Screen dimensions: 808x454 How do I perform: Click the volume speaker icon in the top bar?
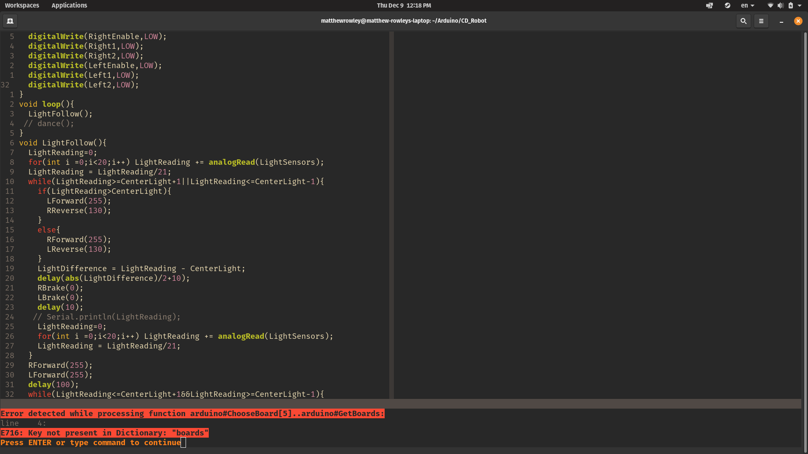(x=781, y=5)
